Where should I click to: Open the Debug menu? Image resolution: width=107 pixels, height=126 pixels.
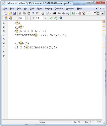point(49,9)
